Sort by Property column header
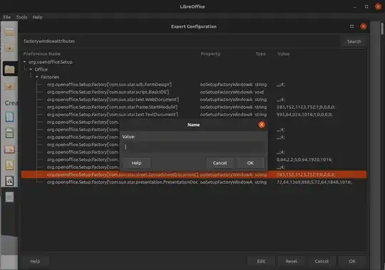 pos(210,53)
